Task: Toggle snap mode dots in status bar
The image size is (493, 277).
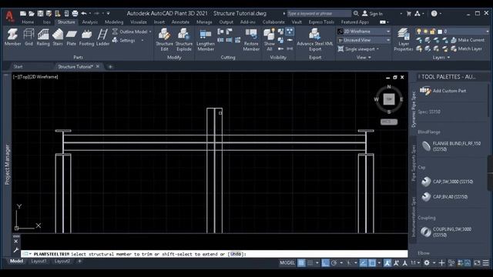Action: point(310,263)
